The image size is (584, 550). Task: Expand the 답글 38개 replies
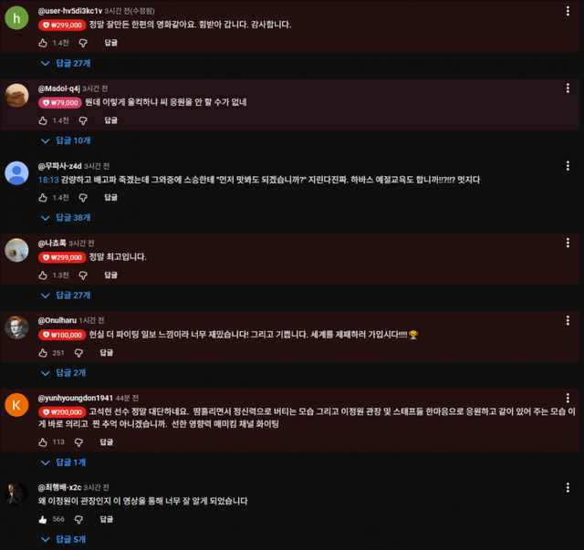[66, 218]
